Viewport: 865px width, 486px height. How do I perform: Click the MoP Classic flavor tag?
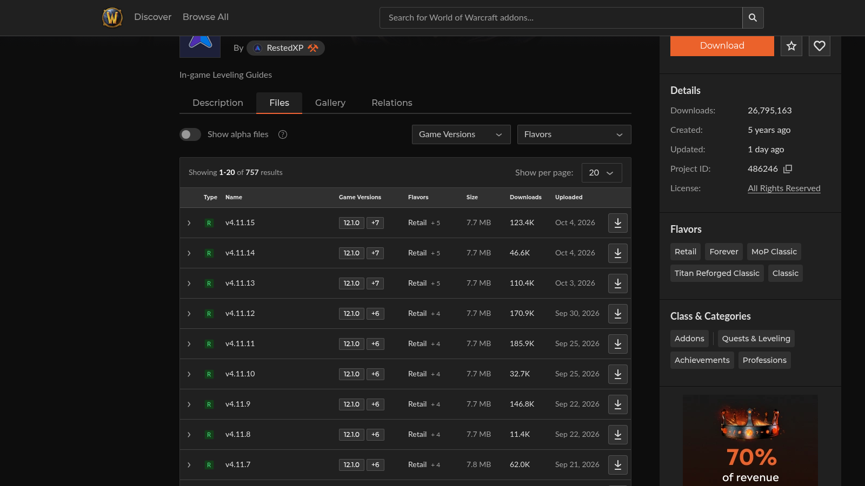pos(774,252)
